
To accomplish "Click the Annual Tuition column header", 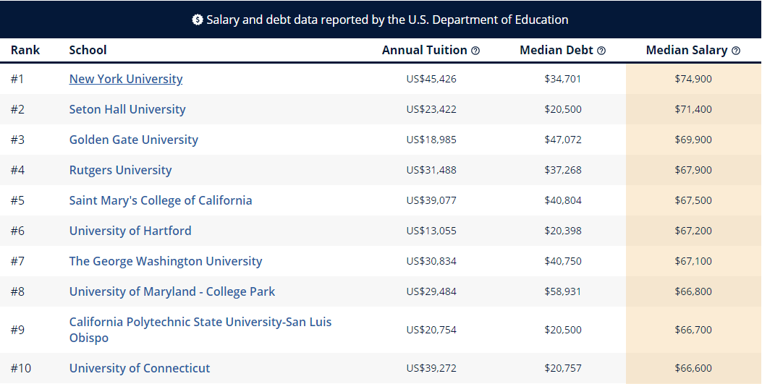I will tap(425, 50).
